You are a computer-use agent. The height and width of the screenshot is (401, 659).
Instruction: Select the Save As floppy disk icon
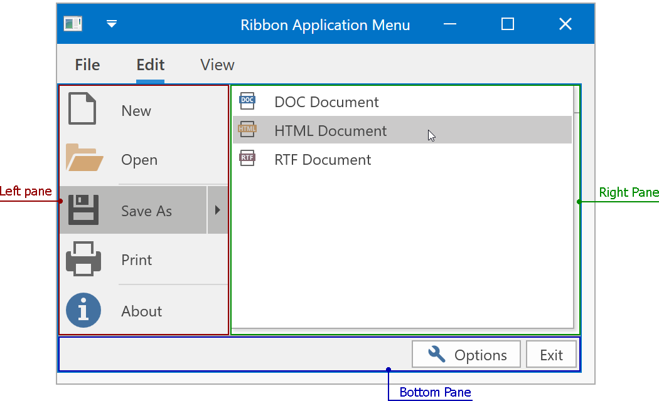pyautogui.click(x=83, y=210)
